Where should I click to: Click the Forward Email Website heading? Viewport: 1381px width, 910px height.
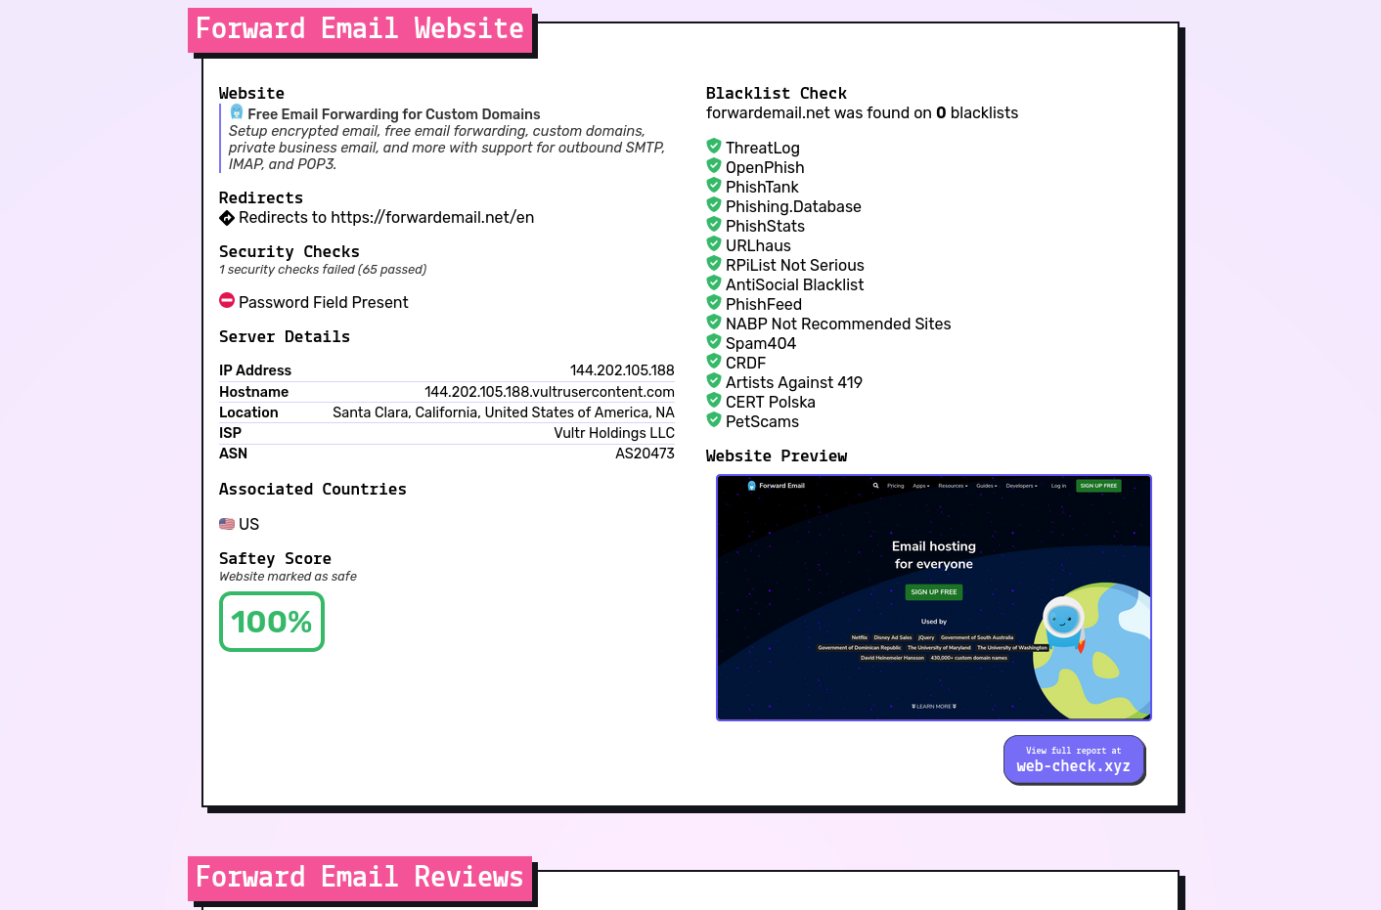click(x=360, y=29)
